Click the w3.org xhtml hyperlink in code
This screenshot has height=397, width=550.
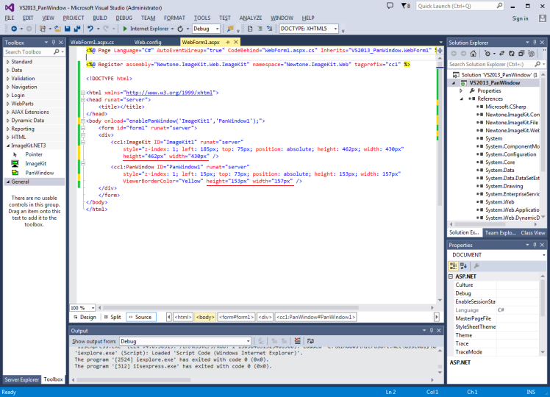[169, 93]
